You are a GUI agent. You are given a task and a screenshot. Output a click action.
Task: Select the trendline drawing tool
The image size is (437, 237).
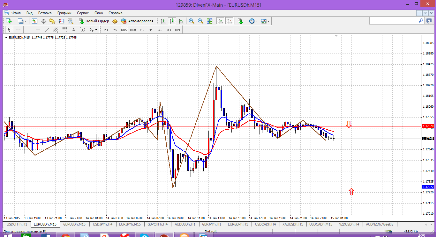click(47, 30)
